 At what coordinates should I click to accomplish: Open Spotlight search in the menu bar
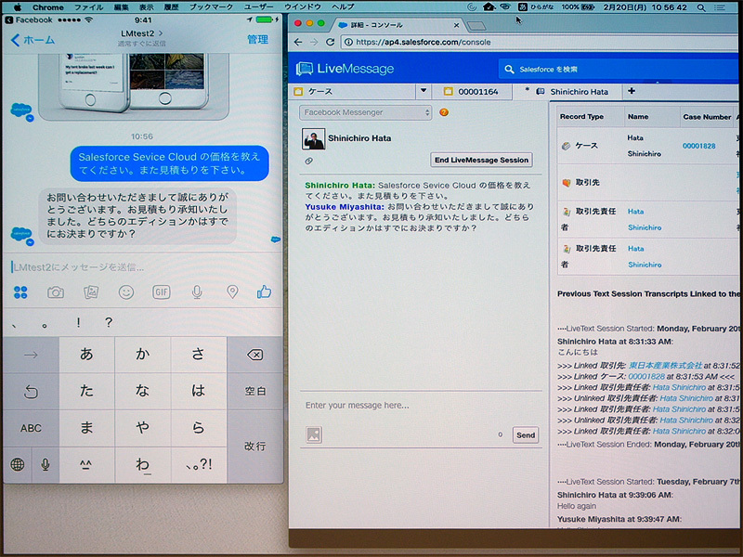coord(701,7)
